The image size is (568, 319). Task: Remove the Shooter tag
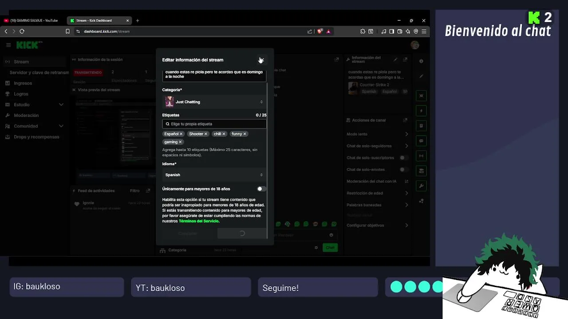(x=205, y=134)
